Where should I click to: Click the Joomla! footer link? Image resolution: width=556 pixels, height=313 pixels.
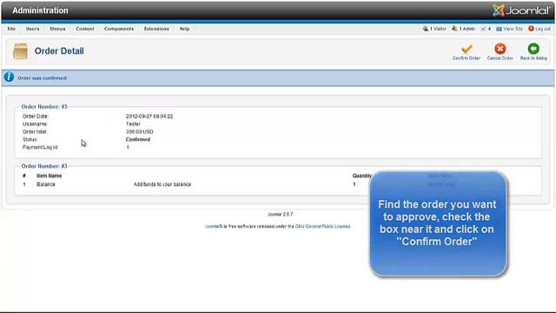click(214, 226)
